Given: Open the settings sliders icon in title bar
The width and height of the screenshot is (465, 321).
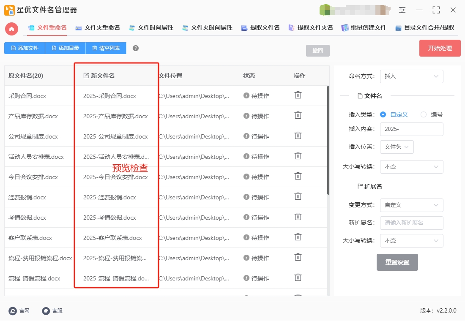Looking at the screenshot, I should coord(402,10).
